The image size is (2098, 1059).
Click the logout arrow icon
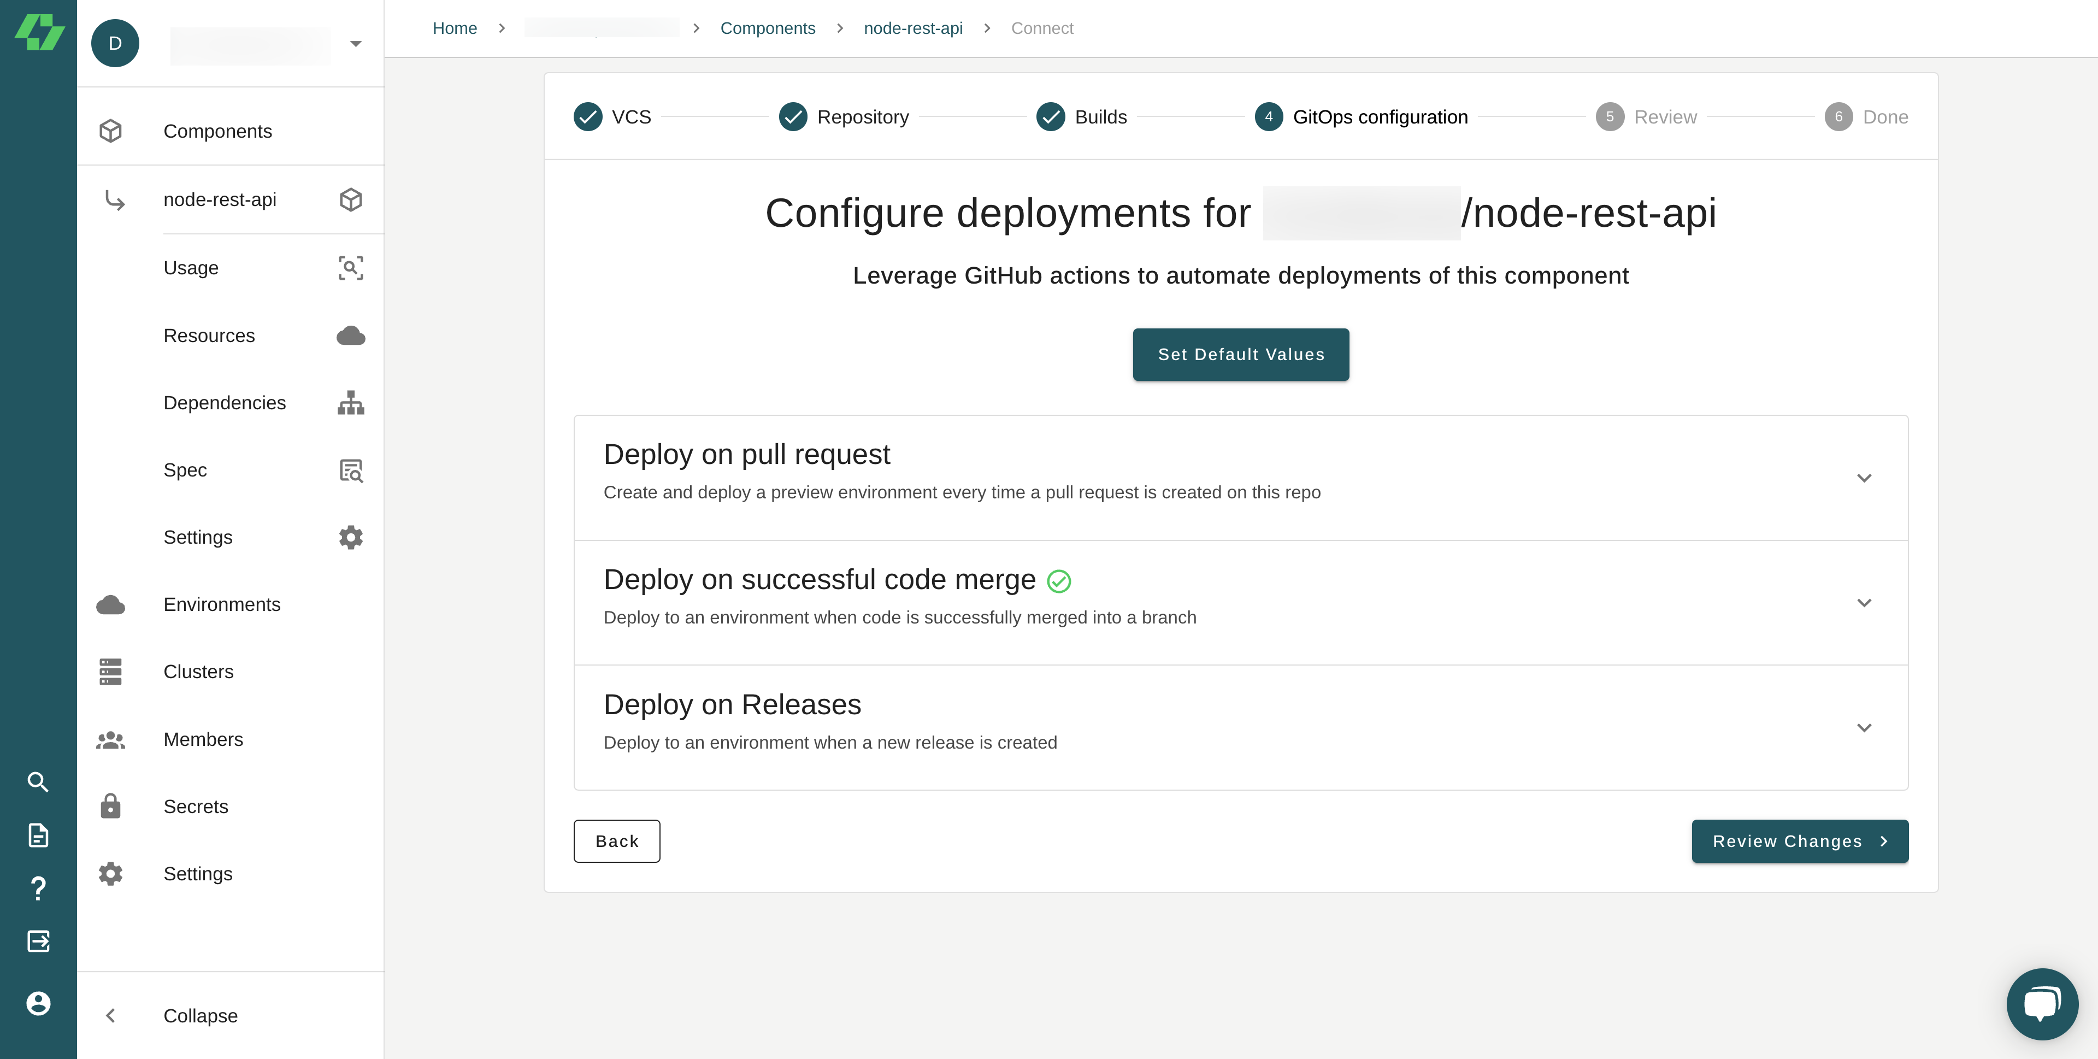pyautogui.click(x=38, y=942)
